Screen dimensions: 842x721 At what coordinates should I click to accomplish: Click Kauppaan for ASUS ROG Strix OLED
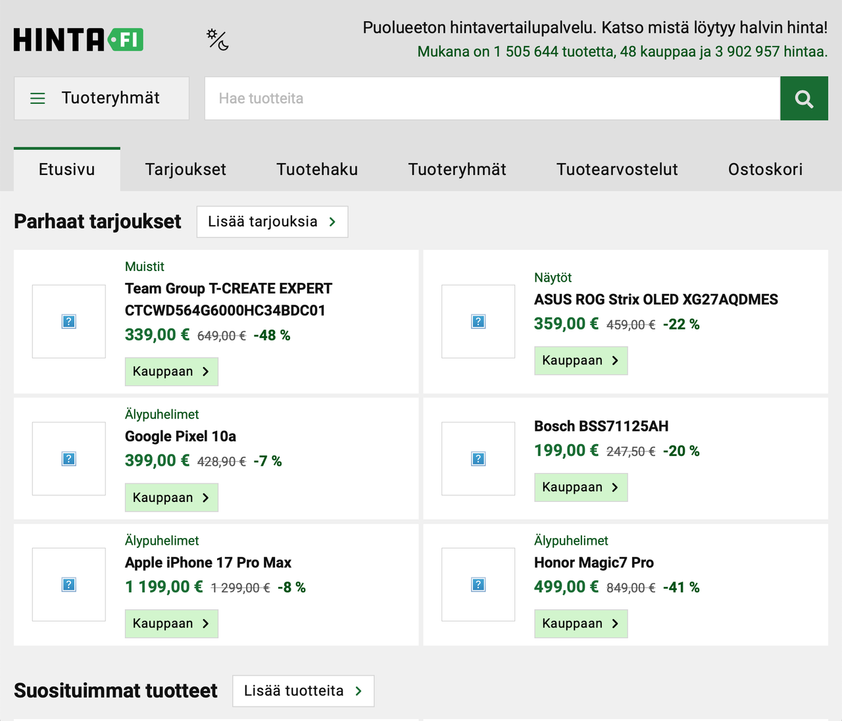click(x=581, y=360)
